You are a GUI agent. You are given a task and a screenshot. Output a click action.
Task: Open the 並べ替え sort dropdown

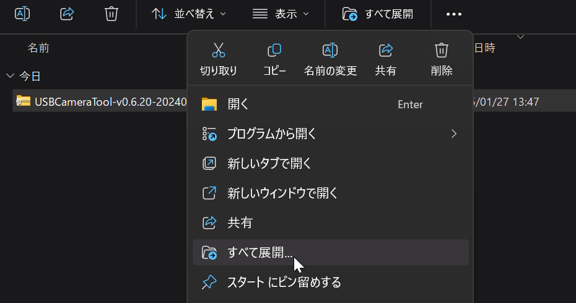point(189,14)
